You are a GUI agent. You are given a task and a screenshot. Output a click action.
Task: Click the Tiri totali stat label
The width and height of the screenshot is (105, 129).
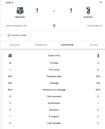point(54,63)
